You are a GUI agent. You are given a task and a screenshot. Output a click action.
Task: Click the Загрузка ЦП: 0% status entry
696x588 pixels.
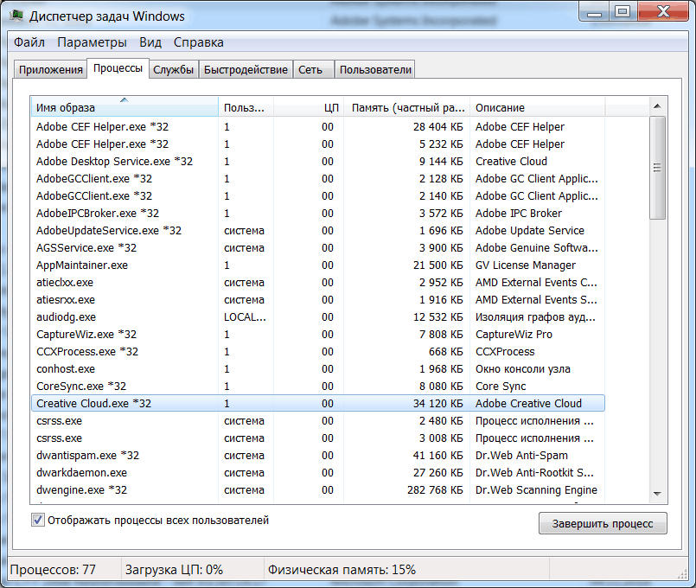(174, 569)
